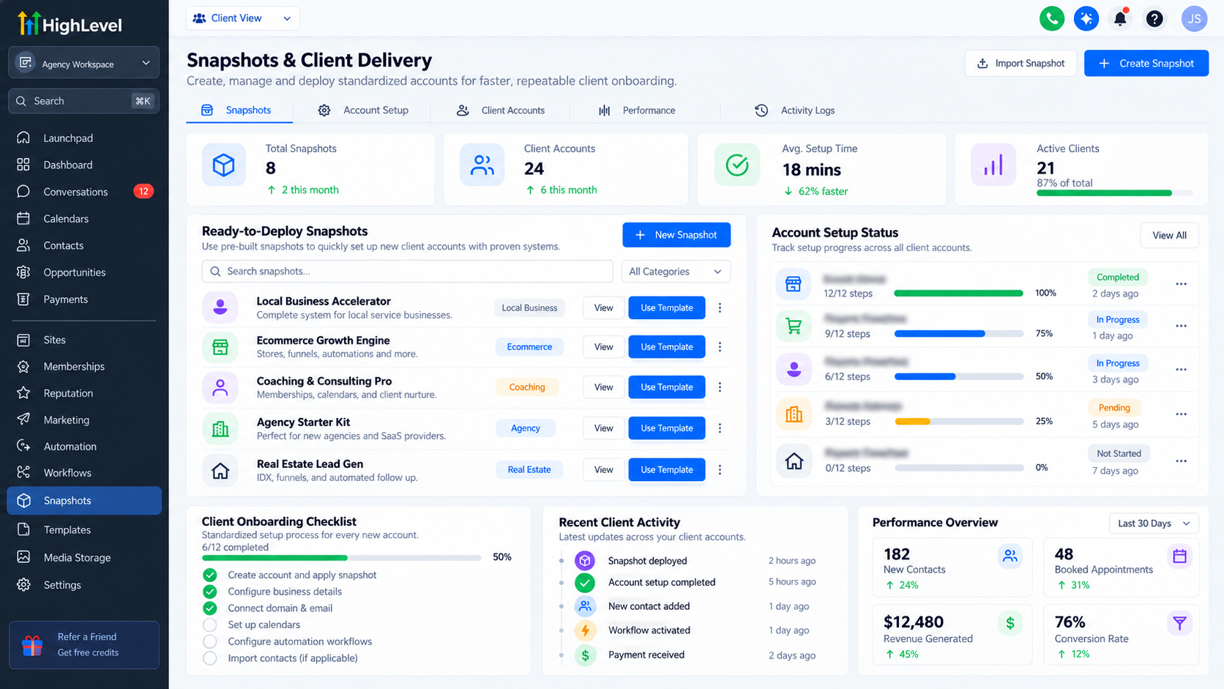Open the blue AI sparkle assistant icon

pos(1086,18)
